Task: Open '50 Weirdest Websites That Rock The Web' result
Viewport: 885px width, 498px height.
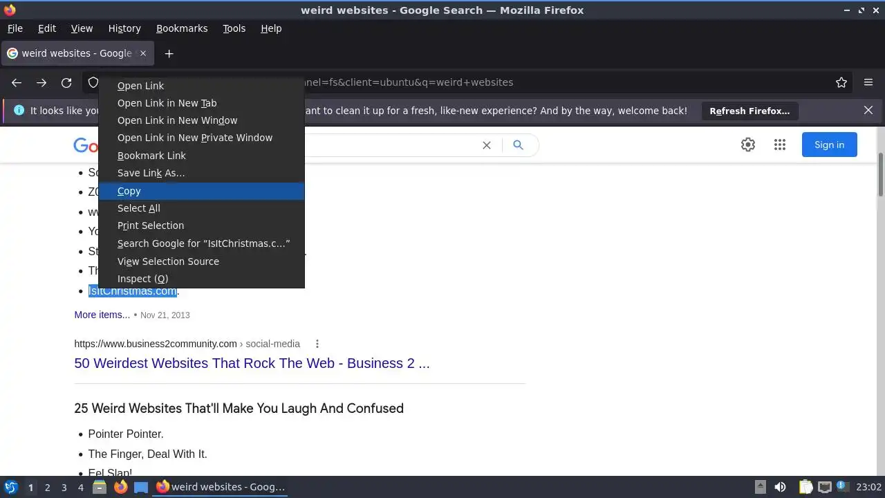Action: point(252,363)
